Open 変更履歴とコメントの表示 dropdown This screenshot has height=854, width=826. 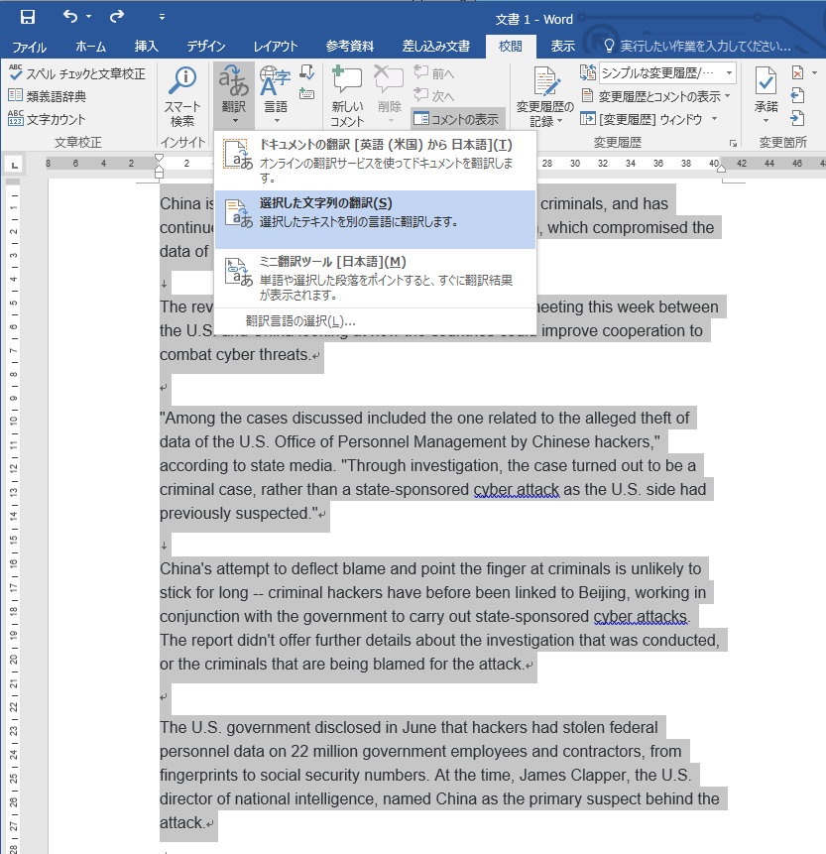(x=655, y=96)
